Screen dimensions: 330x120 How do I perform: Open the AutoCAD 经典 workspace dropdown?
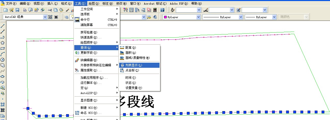tap(45, 17)
